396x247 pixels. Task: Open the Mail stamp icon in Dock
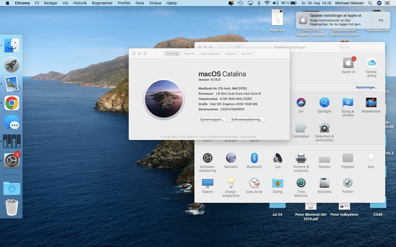pos(12,84)
